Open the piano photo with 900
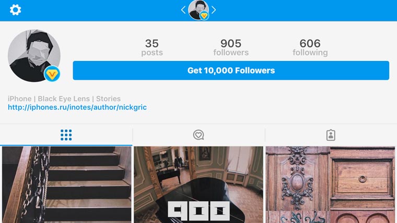The width and height of the screenshot is (397, 223). point(198,184)
